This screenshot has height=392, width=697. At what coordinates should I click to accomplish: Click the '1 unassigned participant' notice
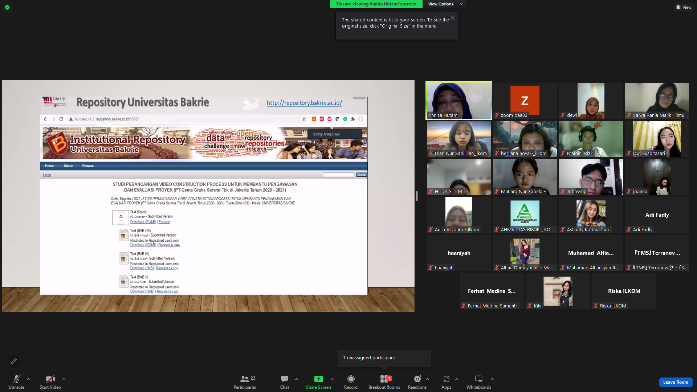384,358
